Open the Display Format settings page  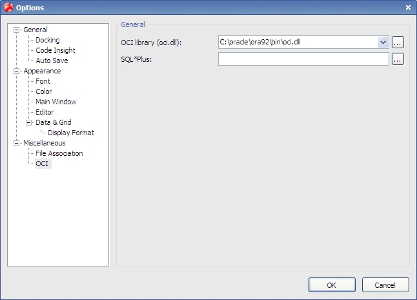point(71,133)
